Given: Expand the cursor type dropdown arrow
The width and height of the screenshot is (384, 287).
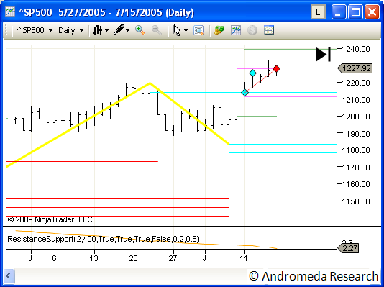Looking at the screenshot, I should [x=186, y=31].
